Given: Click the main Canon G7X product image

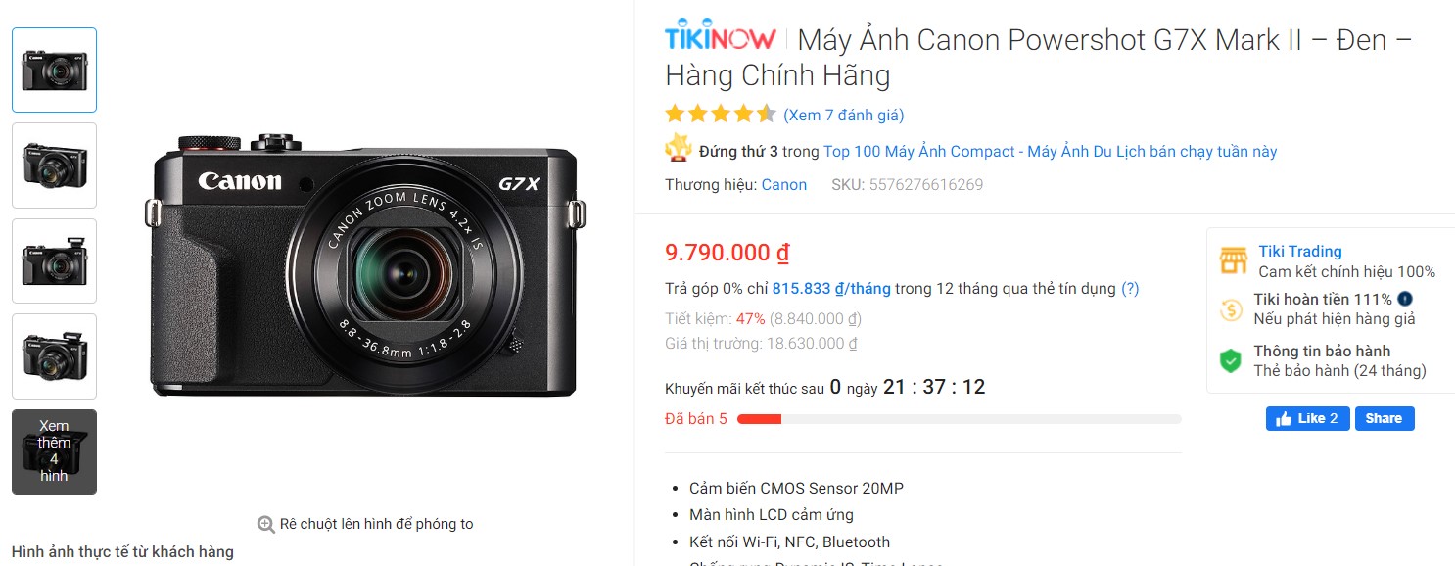Looking at the screenshot, I should (364, 264).
